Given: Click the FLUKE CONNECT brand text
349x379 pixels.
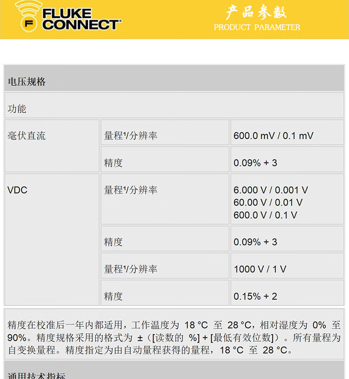Looking at the screenshot, I should [81, 19].
